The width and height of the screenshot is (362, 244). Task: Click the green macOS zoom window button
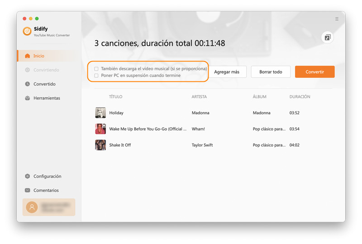click(37, 19)
